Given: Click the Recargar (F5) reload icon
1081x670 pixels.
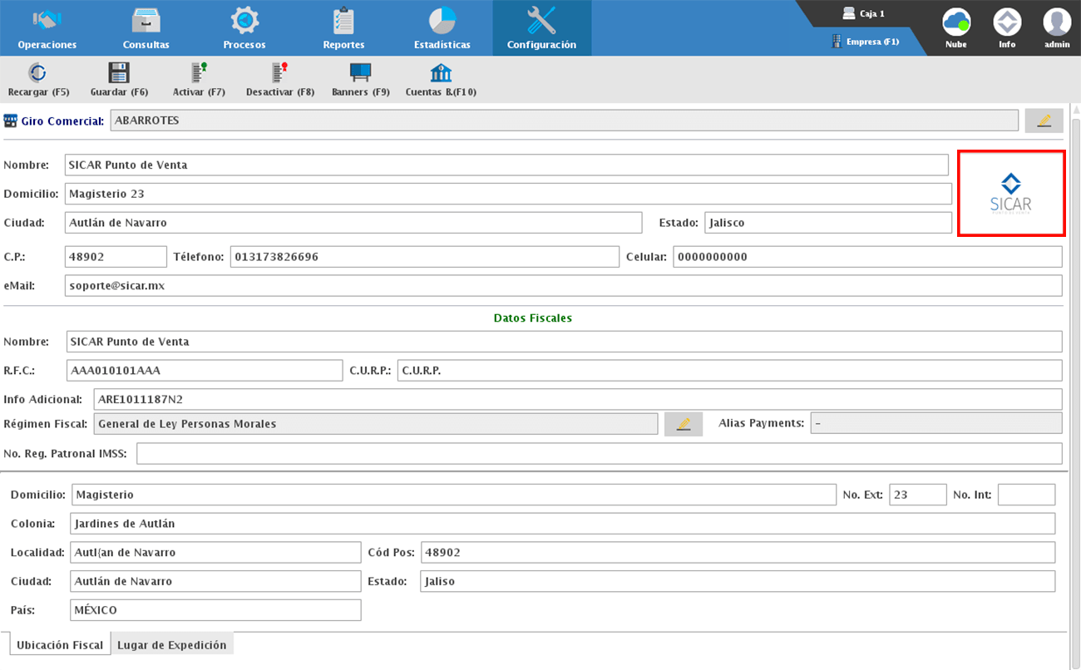Looking at the screenshot, I should (x=38, y=74).
